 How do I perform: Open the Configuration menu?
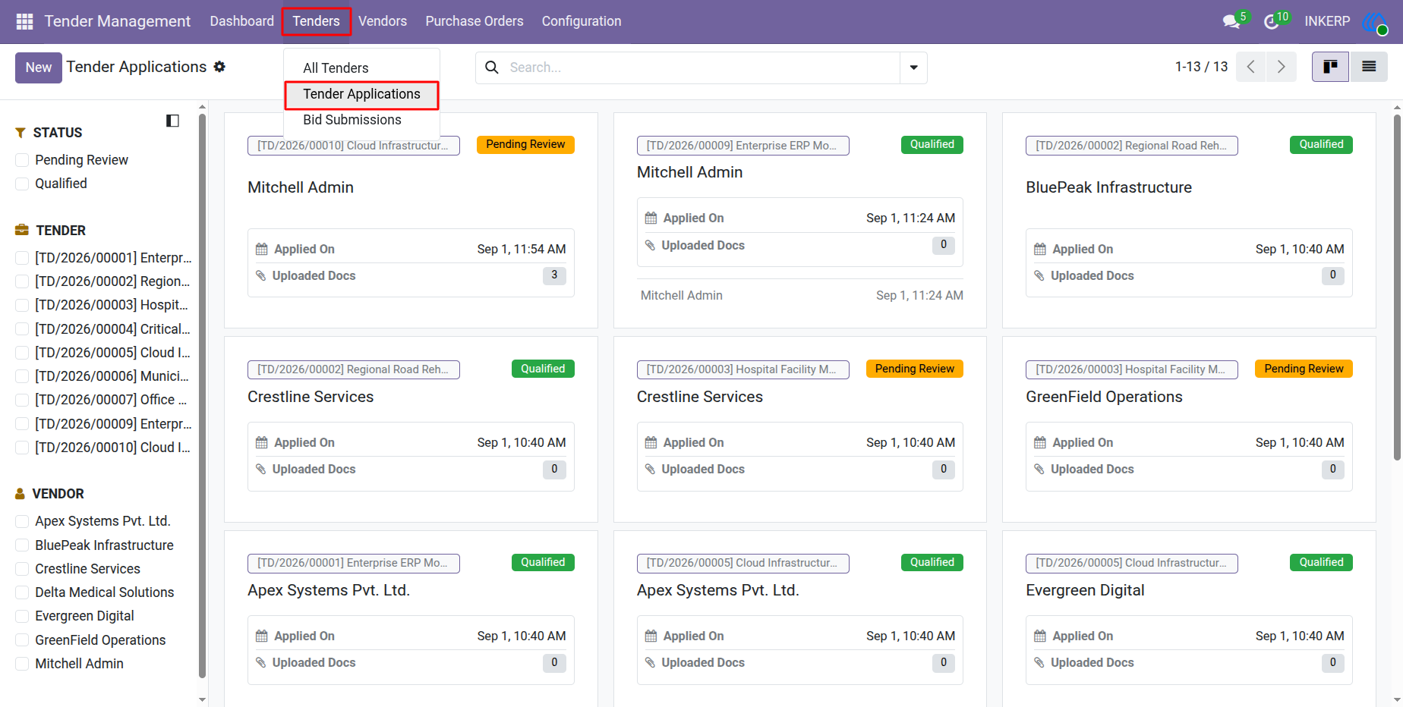(x=582, y=21)
